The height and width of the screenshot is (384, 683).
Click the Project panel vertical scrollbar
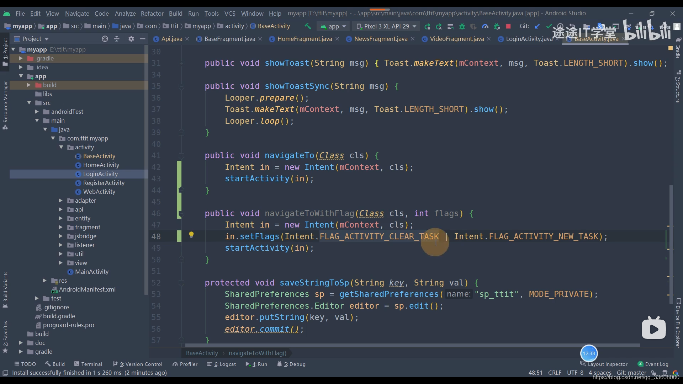[146, 171]
